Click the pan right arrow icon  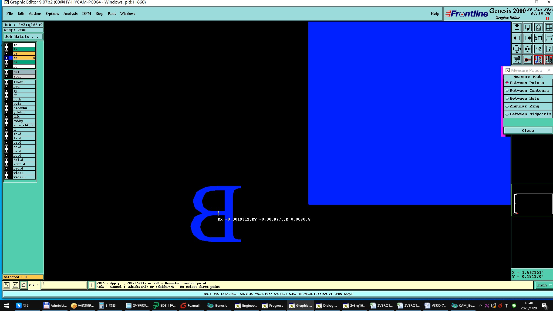(527, 38)
